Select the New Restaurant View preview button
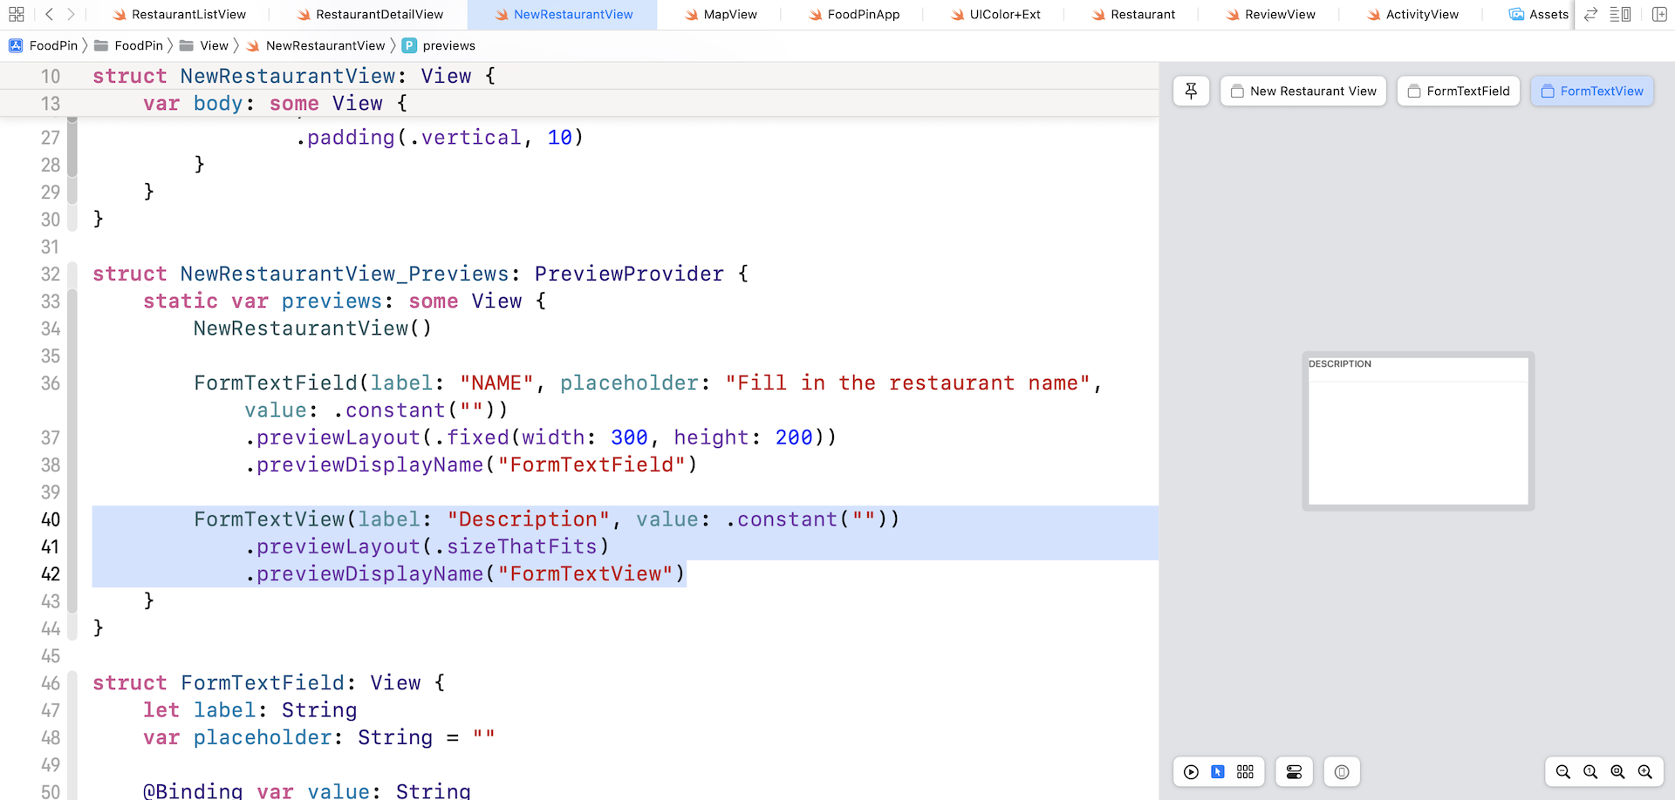 tap(1302, 91)
